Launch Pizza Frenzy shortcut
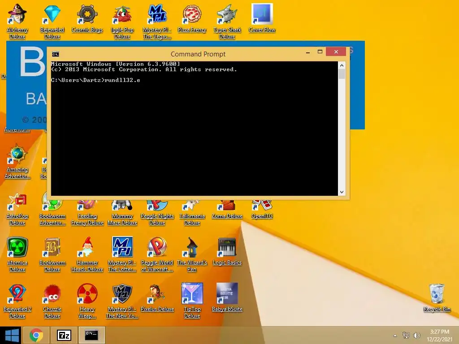This screenshot has height=344, width=459. tap(192, 17)
